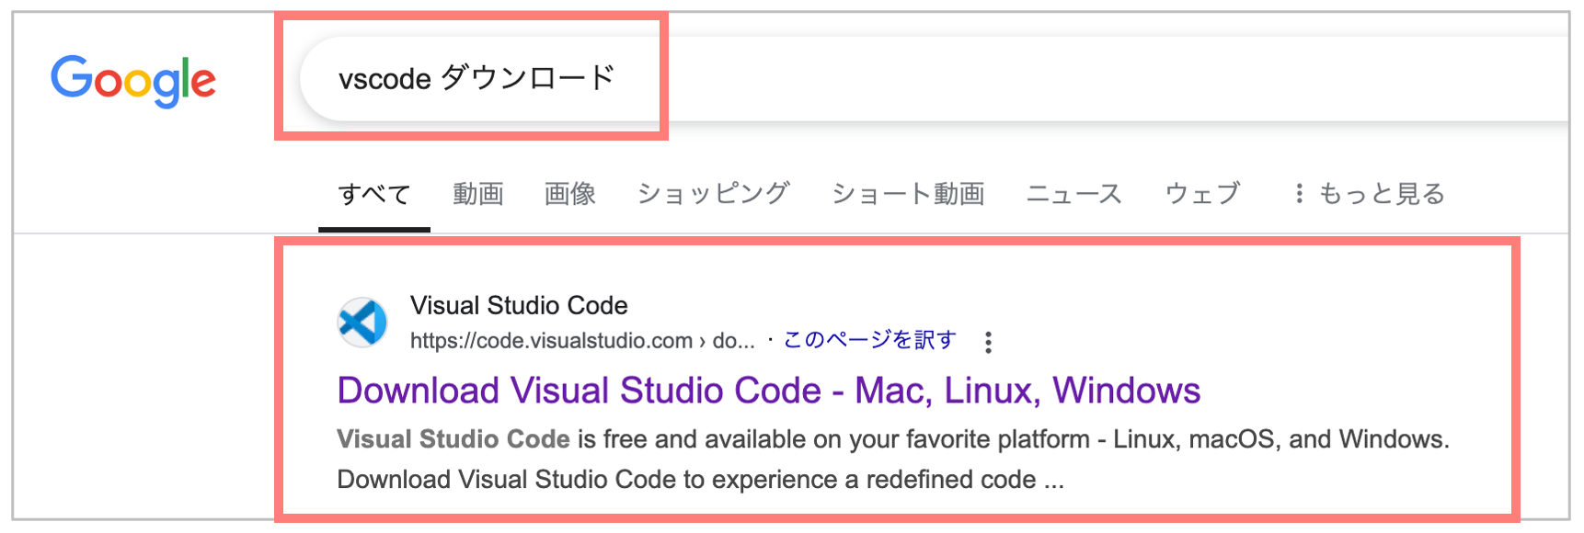Click the Visual Studio Code favicon
This screenshot has height=533, width=1584.
pyautogui.click(x=362, y=323)
